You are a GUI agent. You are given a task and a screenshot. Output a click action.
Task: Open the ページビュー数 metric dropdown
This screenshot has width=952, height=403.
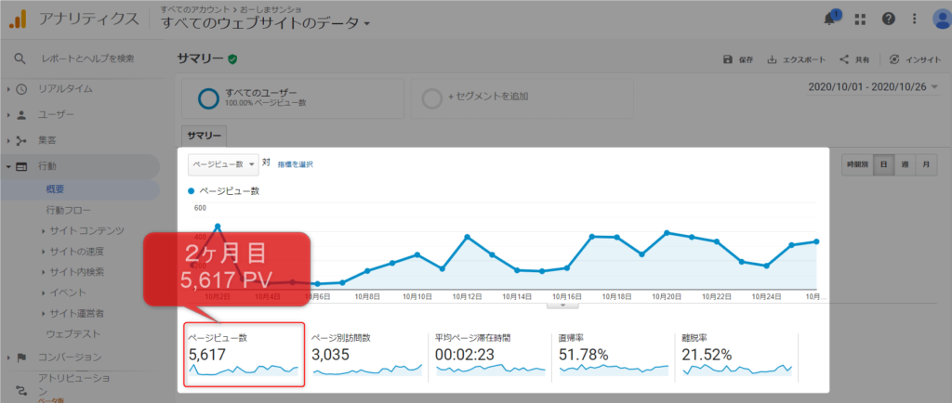pyautogui.click(x=223, y=164)
